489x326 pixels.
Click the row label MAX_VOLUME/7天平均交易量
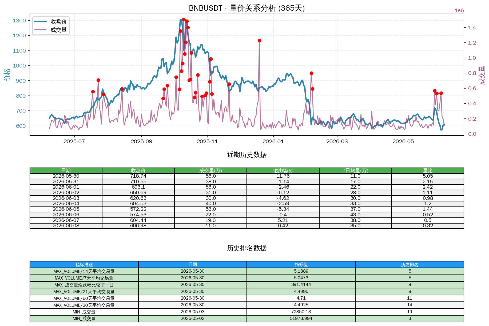84,278
